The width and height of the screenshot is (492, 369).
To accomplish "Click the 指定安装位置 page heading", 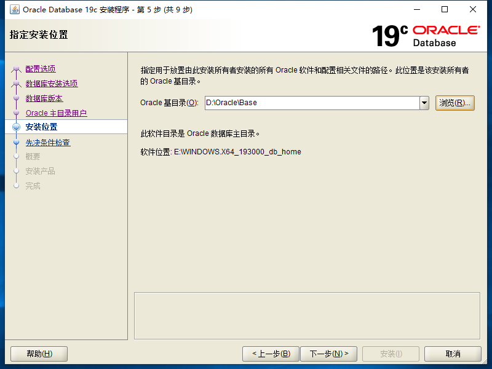I will (39, 34).
